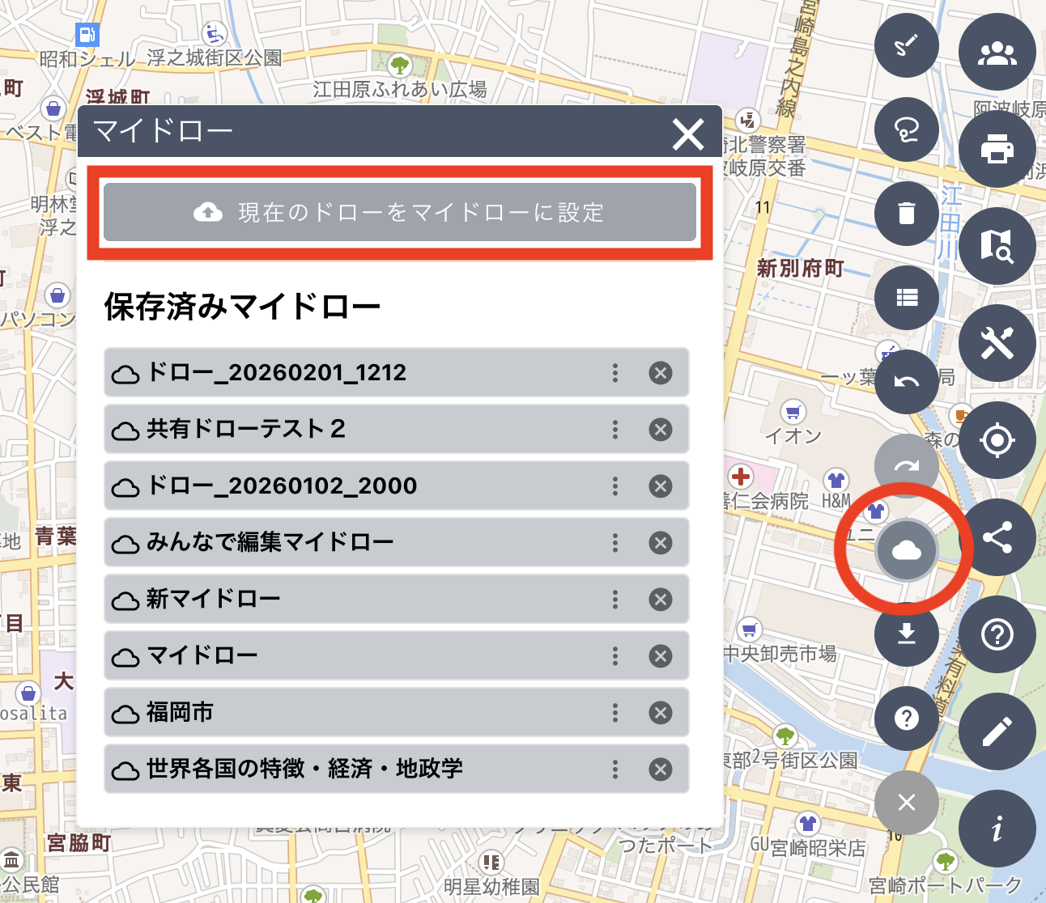
Task: Open the shared editing (group) tool
Action: [x=997, y=52]
